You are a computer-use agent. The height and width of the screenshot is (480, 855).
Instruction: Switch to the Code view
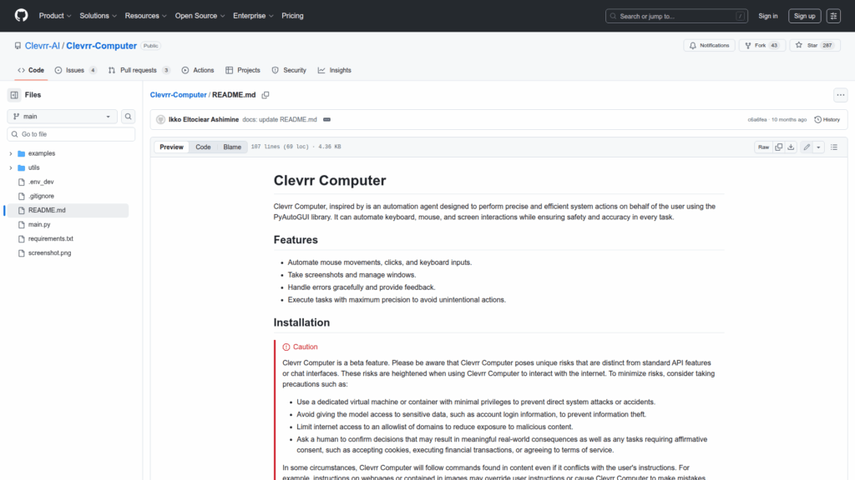click(x=203, y=147)
